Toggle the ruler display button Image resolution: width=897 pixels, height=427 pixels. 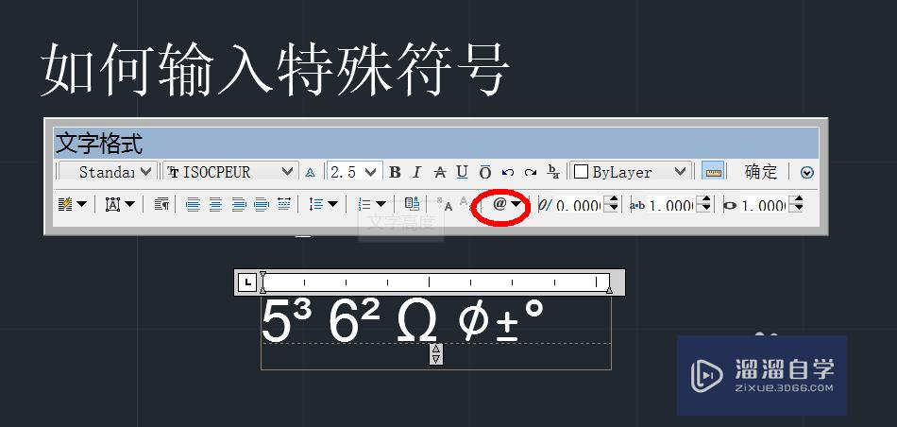pyautogui.click(x=713, y=172)
